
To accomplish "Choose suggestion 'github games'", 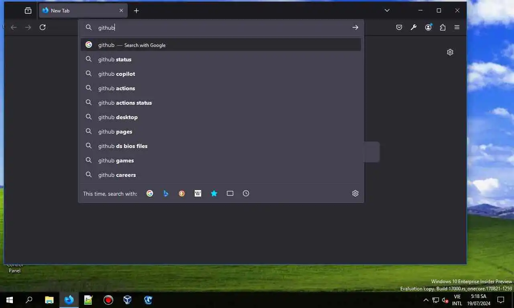I will [221, 160].
